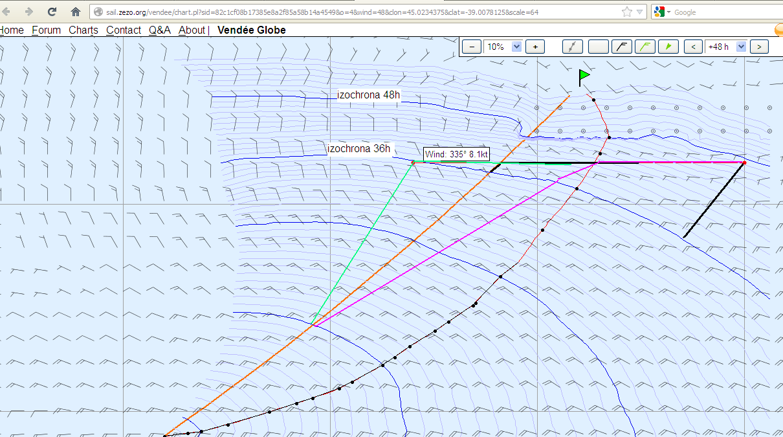Click the green boat arrow button
This screenshot has height=437, width=783.
point(669,47)
